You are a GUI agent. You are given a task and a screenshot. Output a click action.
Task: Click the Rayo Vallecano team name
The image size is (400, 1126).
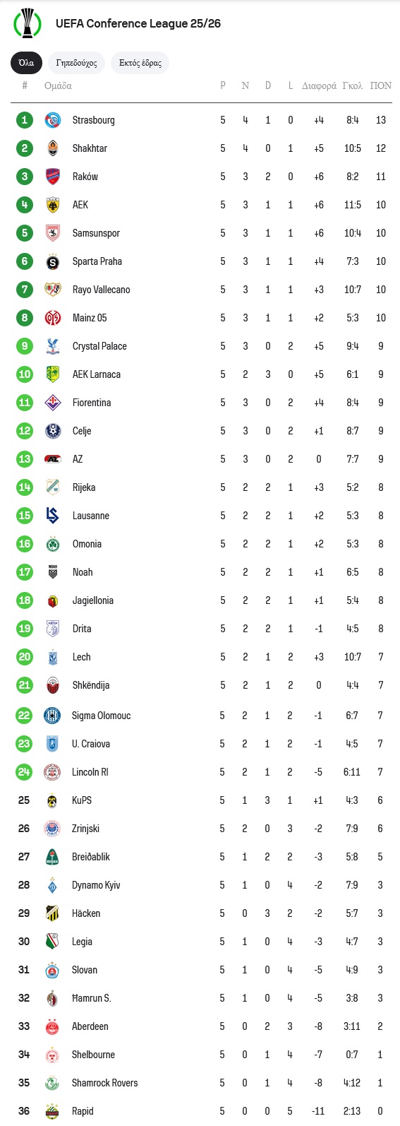(x=101, y=290)
